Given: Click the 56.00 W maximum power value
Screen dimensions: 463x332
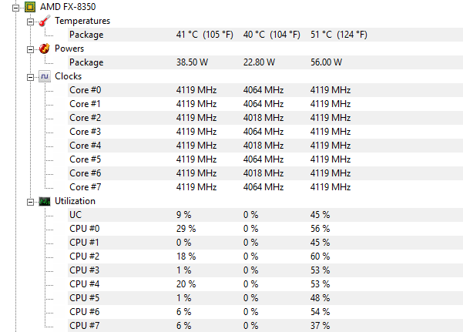Looking at the screenshot, I should click(327, 62).
